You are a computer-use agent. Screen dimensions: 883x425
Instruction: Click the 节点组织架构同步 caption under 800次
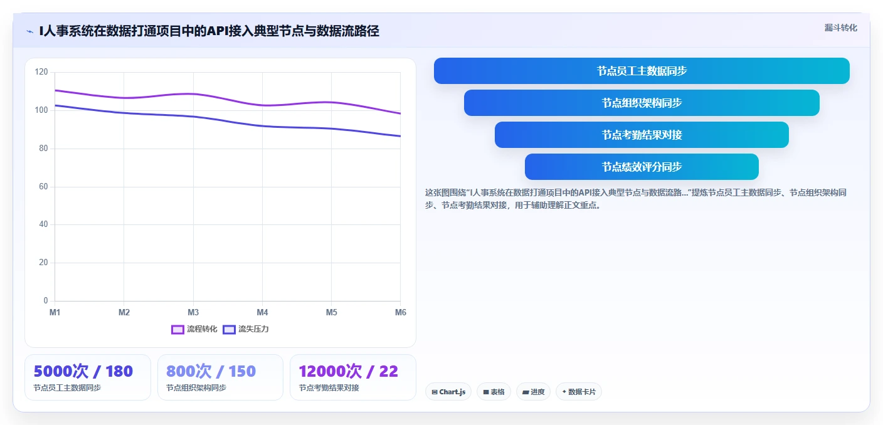pos(196,388)
